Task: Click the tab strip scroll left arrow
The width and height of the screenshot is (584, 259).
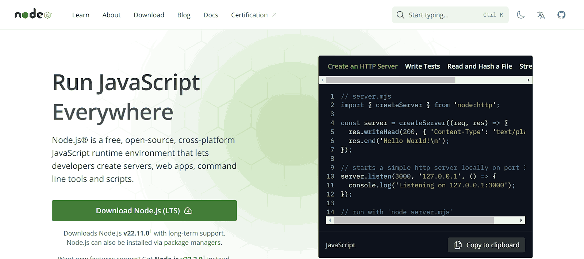Action: (322, 80)
